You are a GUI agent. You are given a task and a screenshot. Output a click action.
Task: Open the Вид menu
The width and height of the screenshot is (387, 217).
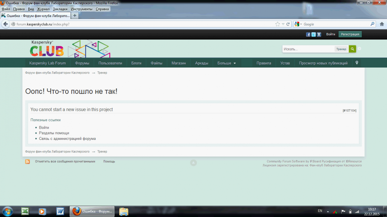(x=31, y=9)
